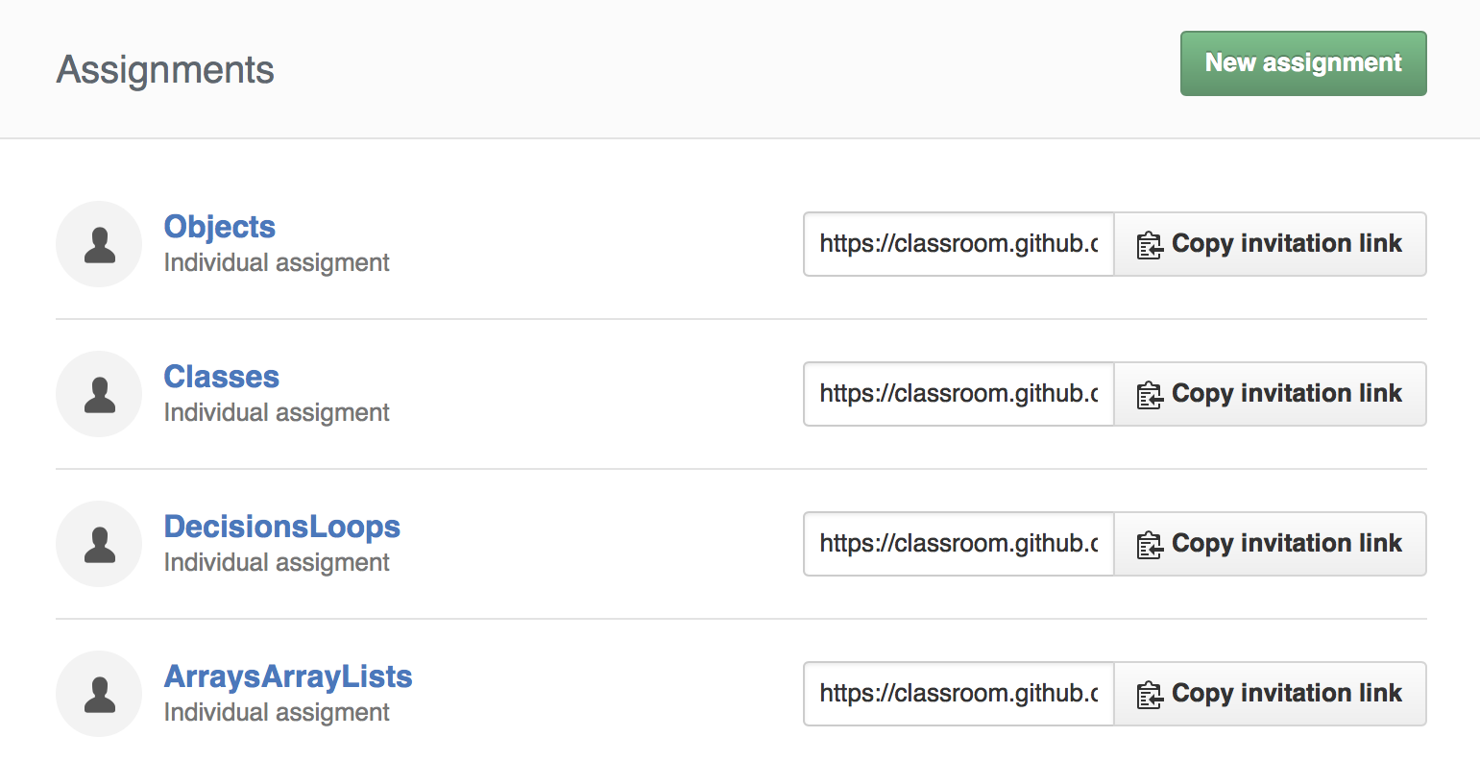Select the invitation URL field for DecisionsLoops

(958, 544)
